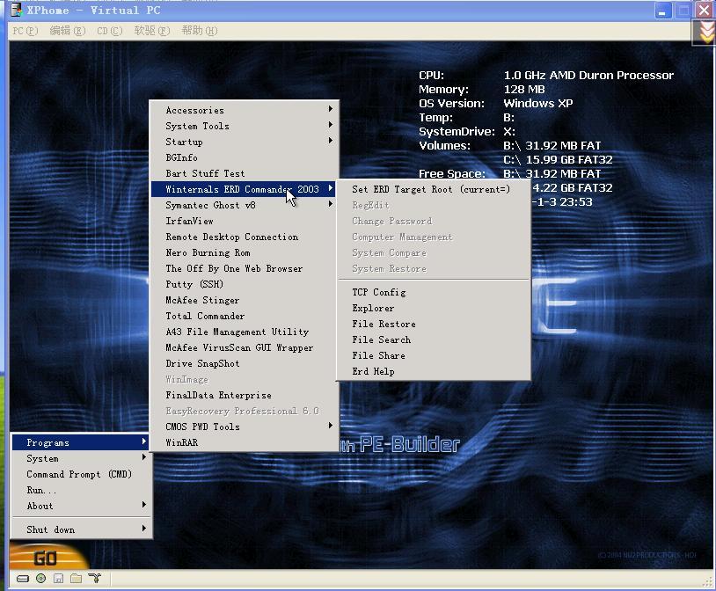Click the Virtual PC title bar icon
The width and height of the screenshot is (716, 591).
click(16, 10)
